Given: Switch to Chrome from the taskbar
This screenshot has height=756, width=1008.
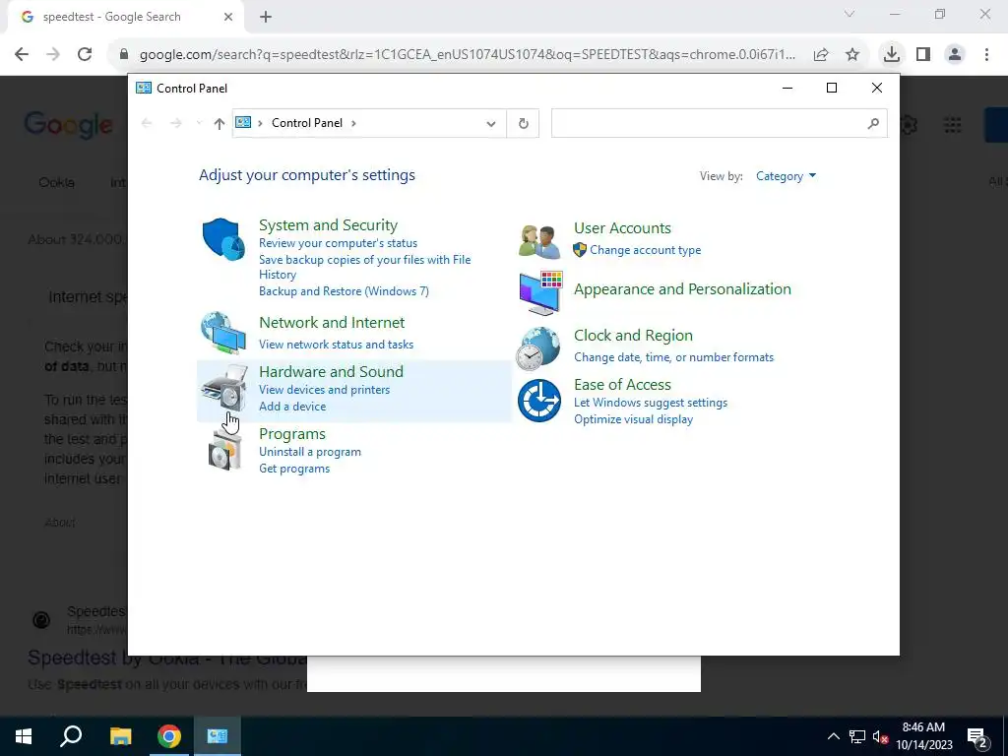Looking at the screenshot, I should coord(169,736).
